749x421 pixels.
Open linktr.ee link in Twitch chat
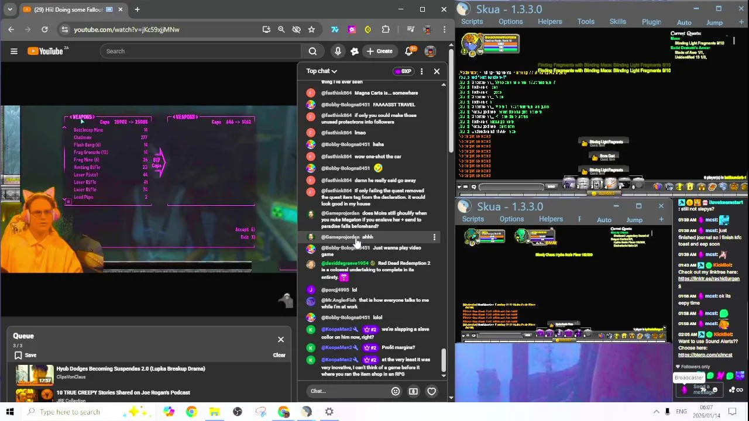(709, 282)
